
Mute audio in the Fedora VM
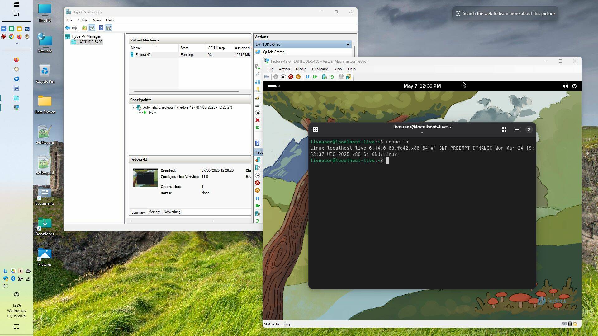tap(565, 86)
